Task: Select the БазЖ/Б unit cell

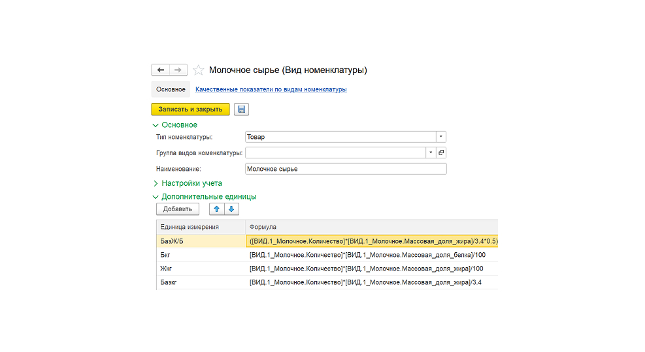Action: tap(201, 241)
